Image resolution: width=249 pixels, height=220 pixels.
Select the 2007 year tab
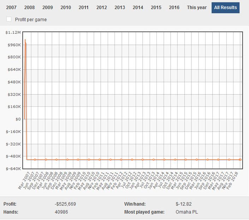[x=11, y=7]
